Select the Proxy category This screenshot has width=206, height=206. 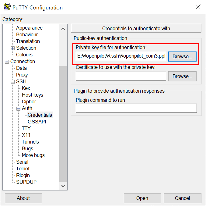point(22,75)
